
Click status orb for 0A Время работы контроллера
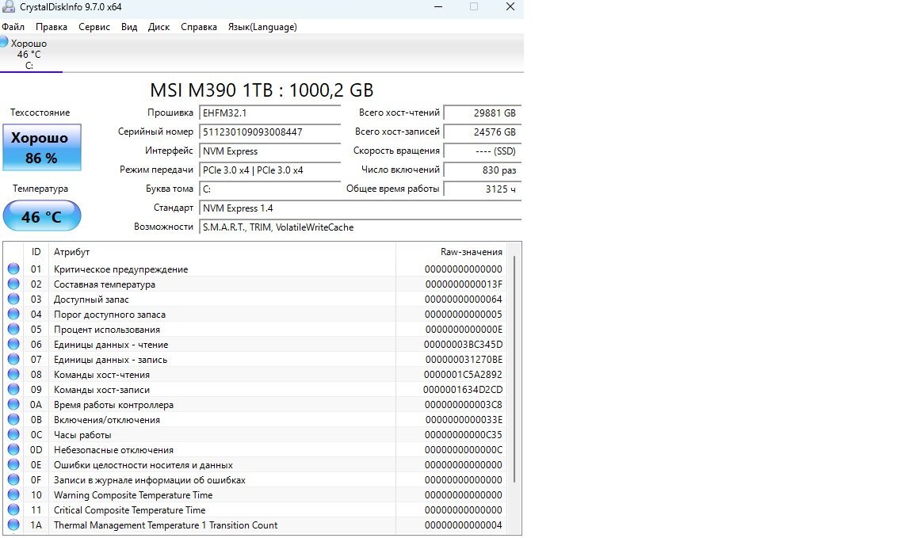click(13, 405)
